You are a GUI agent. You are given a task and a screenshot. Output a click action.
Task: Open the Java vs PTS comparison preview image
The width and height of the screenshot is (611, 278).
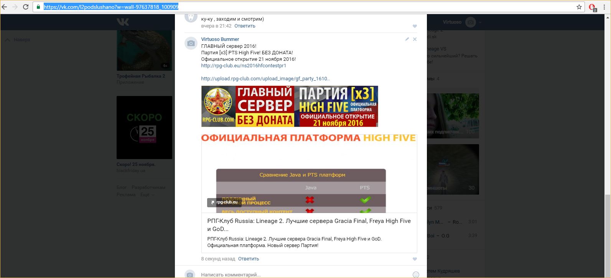coord(309,173)
